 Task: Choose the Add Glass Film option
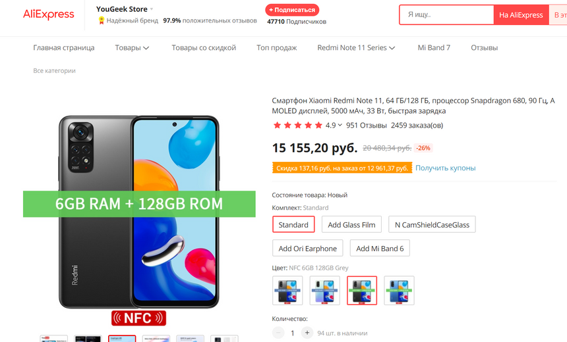click(x=351, y=224)
